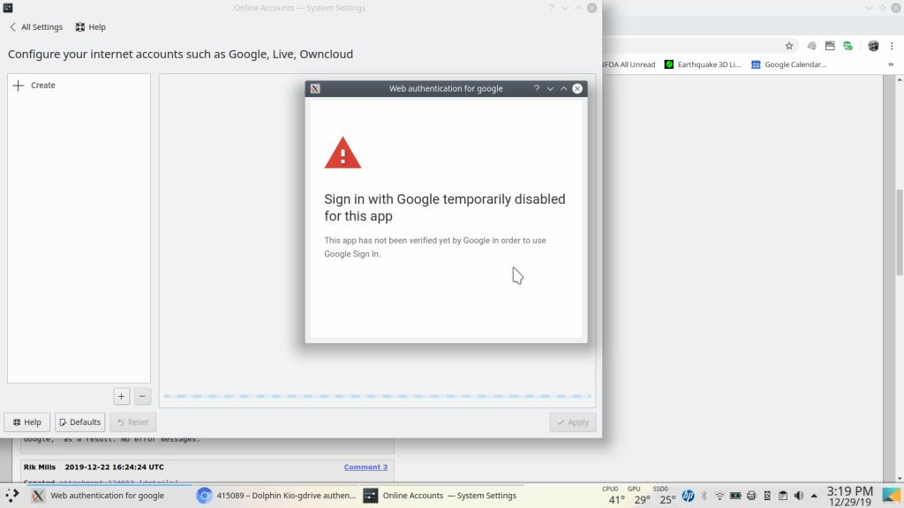904x508 pixels.
Task: Expand hidden system tray icons arrow
Action: coord(814,496)
